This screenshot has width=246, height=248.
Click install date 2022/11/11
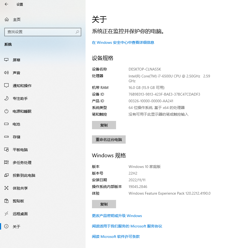[x=137, y=180]
